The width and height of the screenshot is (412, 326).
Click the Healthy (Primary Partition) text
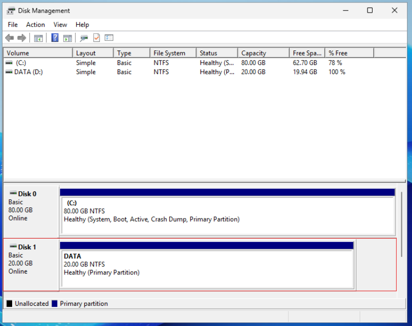tap(101, 273)
